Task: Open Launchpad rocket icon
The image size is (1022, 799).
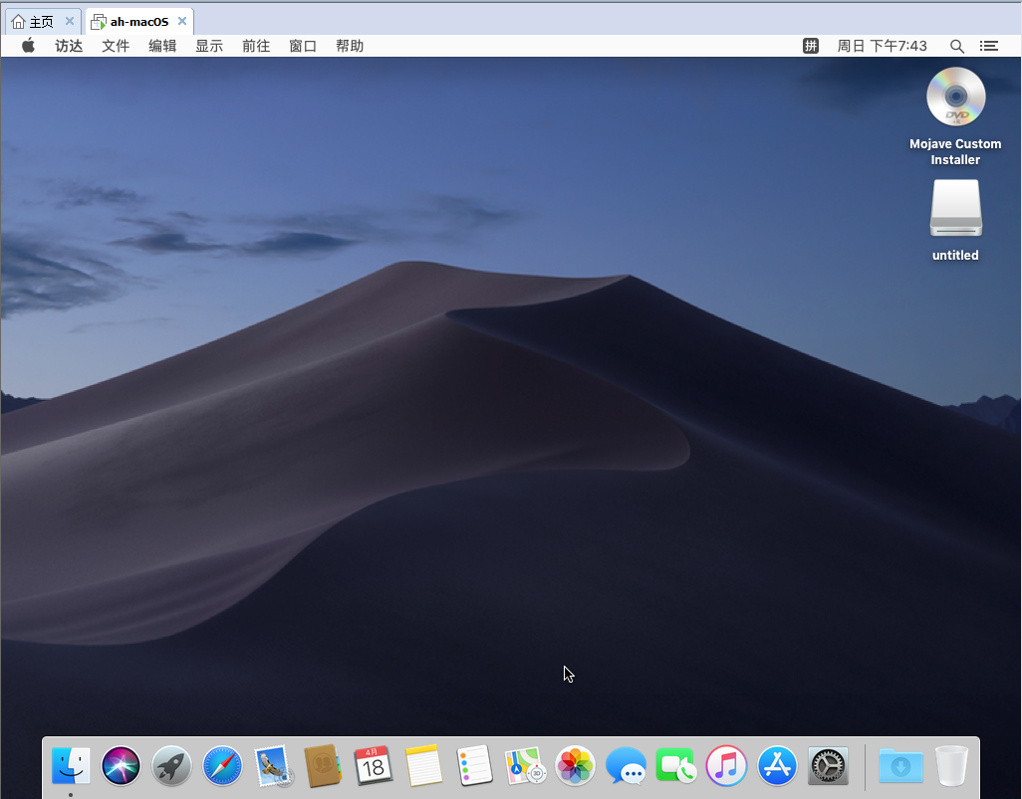Action: click(172, 765)
